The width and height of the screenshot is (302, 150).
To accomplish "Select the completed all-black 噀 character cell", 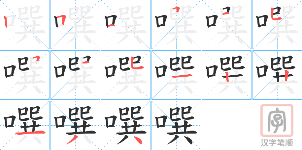I will point(176,125).
